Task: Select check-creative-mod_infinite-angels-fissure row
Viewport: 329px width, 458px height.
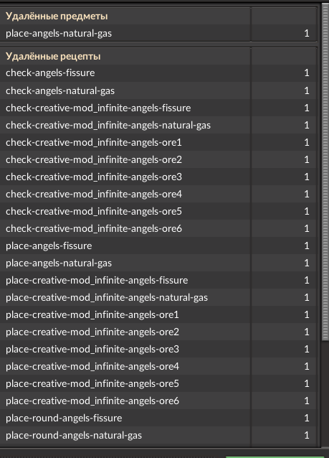Action: coord(158,108)
